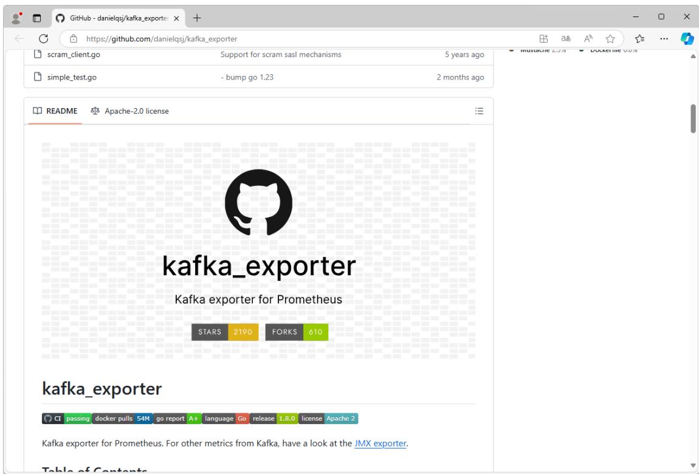This screenshot has height=474, width=699.
Task: Follow the JMX exporter link
Action: (x=380, y=443)
